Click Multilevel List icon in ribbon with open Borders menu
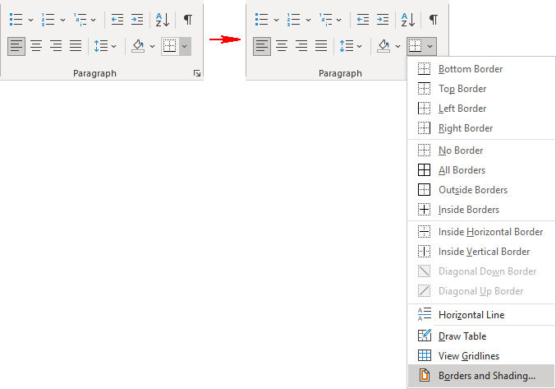The width and height of the screenshot is (556, 389). tap(326, 19)
